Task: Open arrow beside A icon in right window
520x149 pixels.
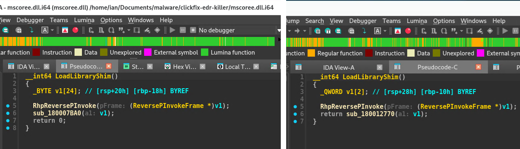Action: pyautogui.click(x=385, y=31)
